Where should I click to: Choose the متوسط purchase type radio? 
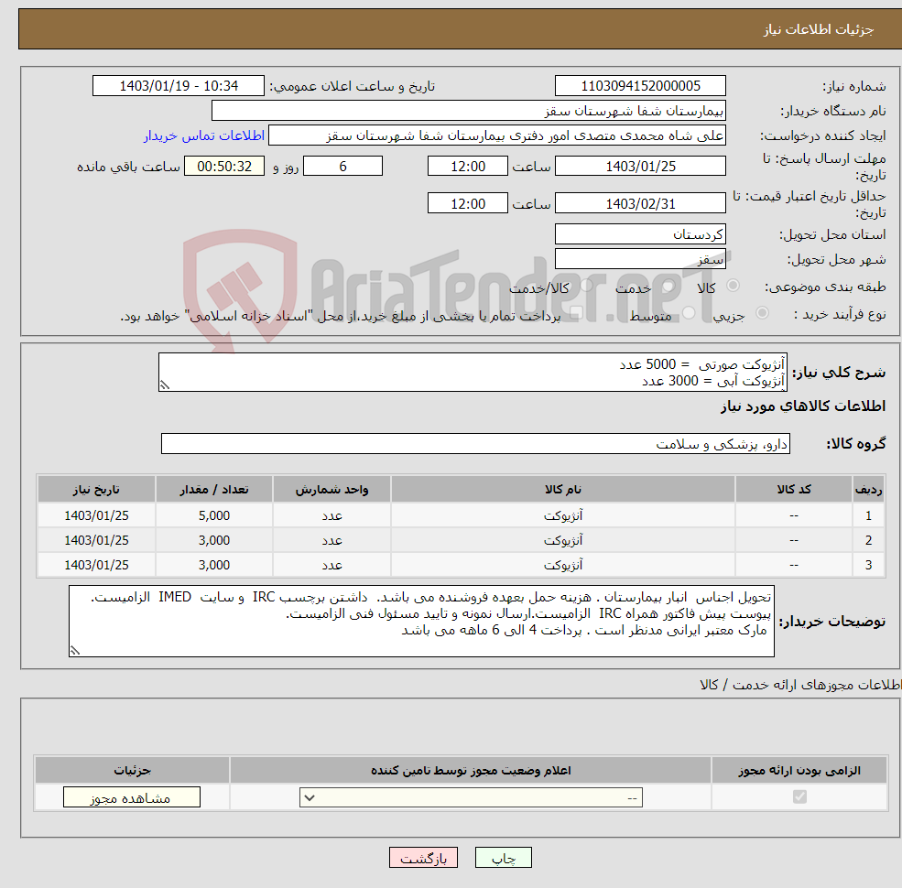689,313
